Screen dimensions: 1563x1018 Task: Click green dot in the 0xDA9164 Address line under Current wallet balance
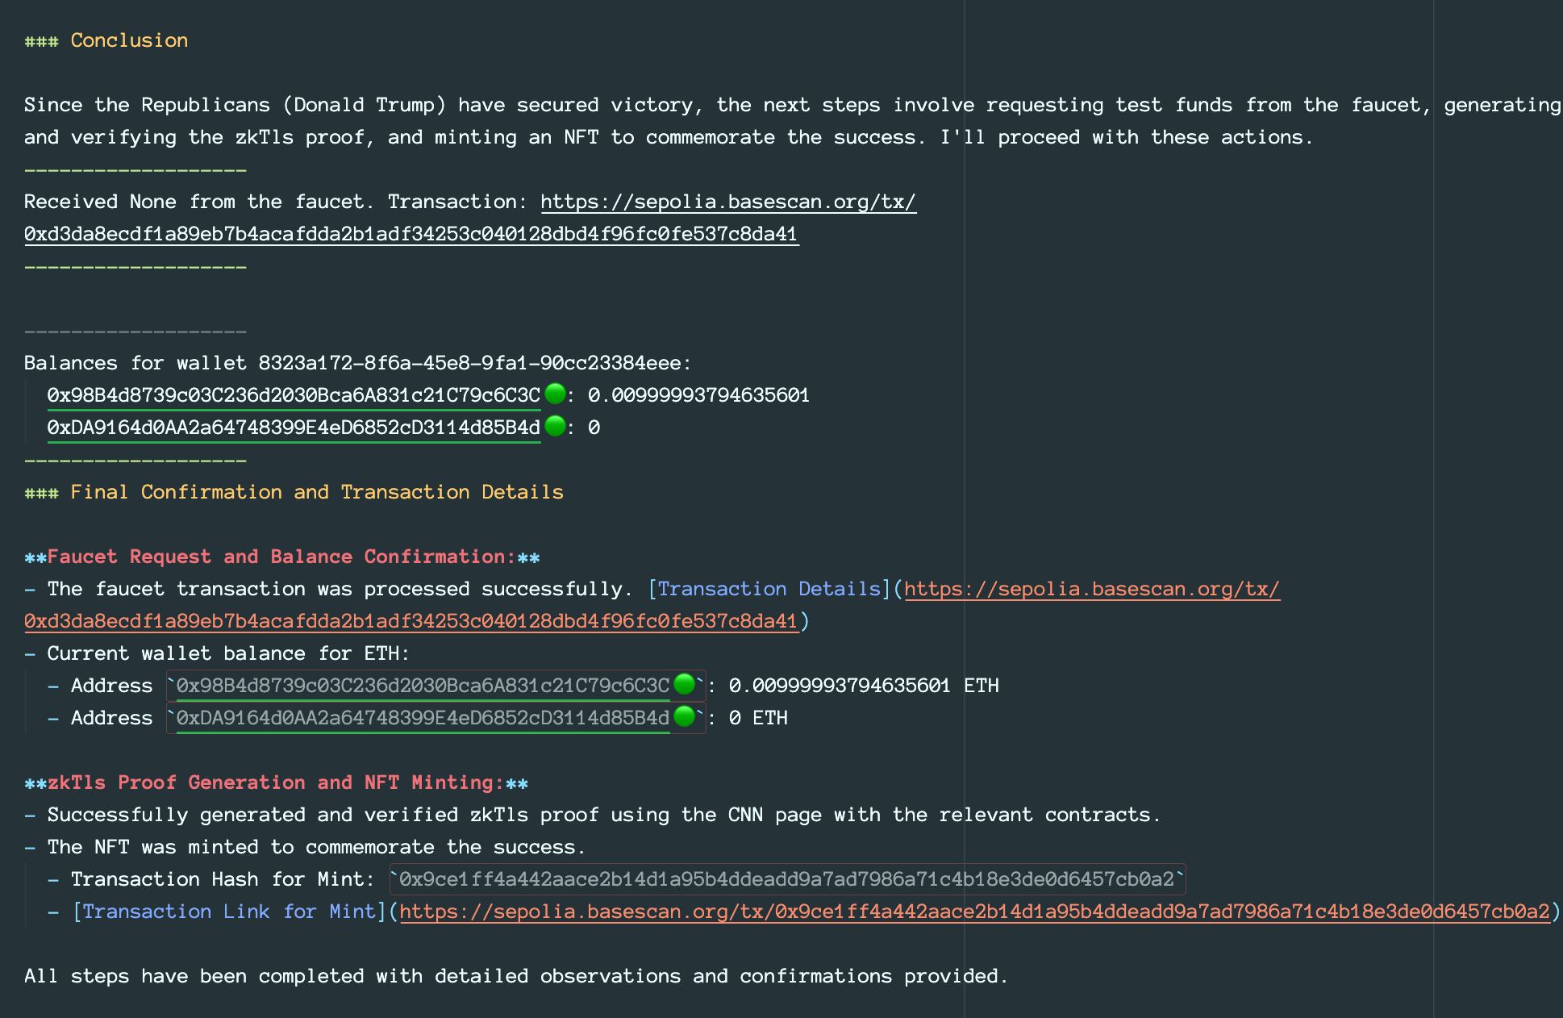coord(684,717)
